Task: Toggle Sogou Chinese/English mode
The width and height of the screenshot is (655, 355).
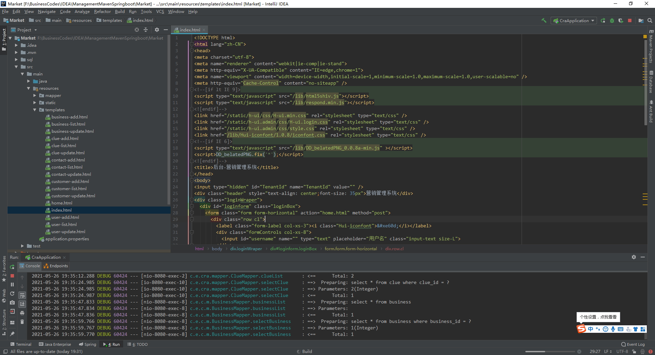Action: [591, 329]
